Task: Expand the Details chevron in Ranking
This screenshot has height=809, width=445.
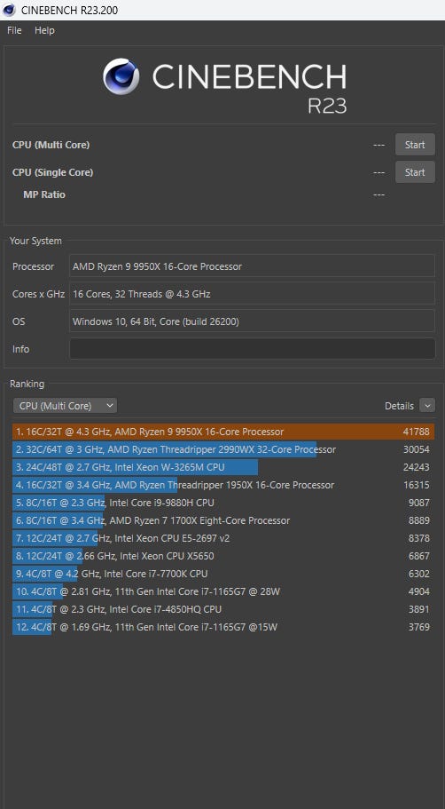Action: (427, 406)
